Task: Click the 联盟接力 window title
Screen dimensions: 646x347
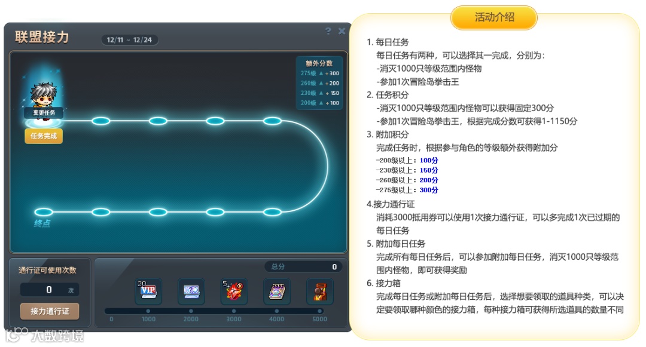Action: [42, 37]
